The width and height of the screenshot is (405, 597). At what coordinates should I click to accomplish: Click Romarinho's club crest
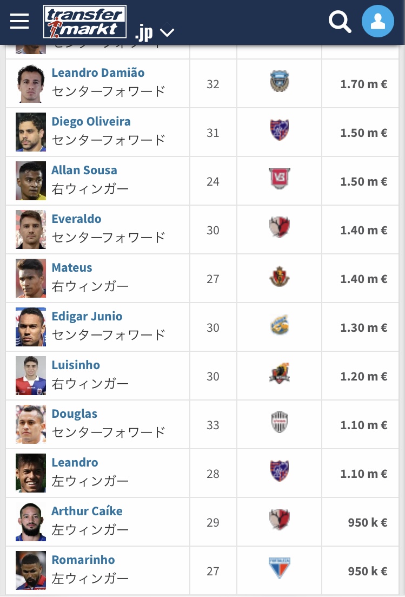click(280, 568)
